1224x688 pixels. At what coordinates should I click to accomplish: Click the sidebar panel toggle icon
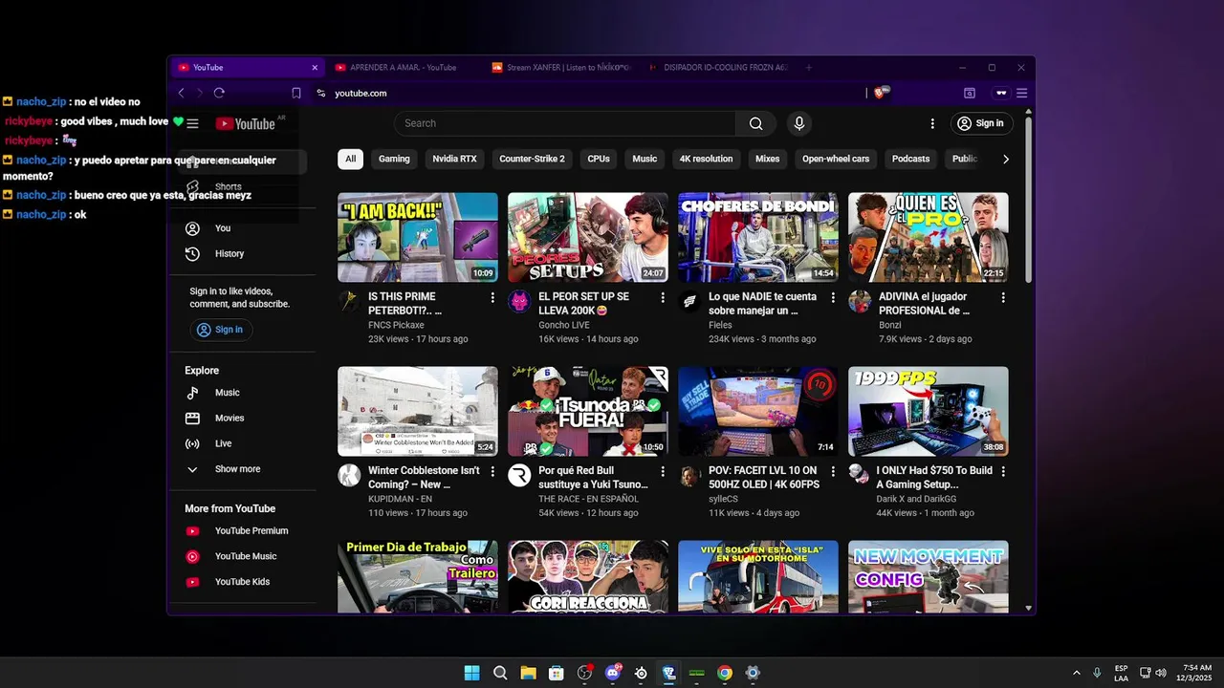pyautogui.click(x=970, y=93)
